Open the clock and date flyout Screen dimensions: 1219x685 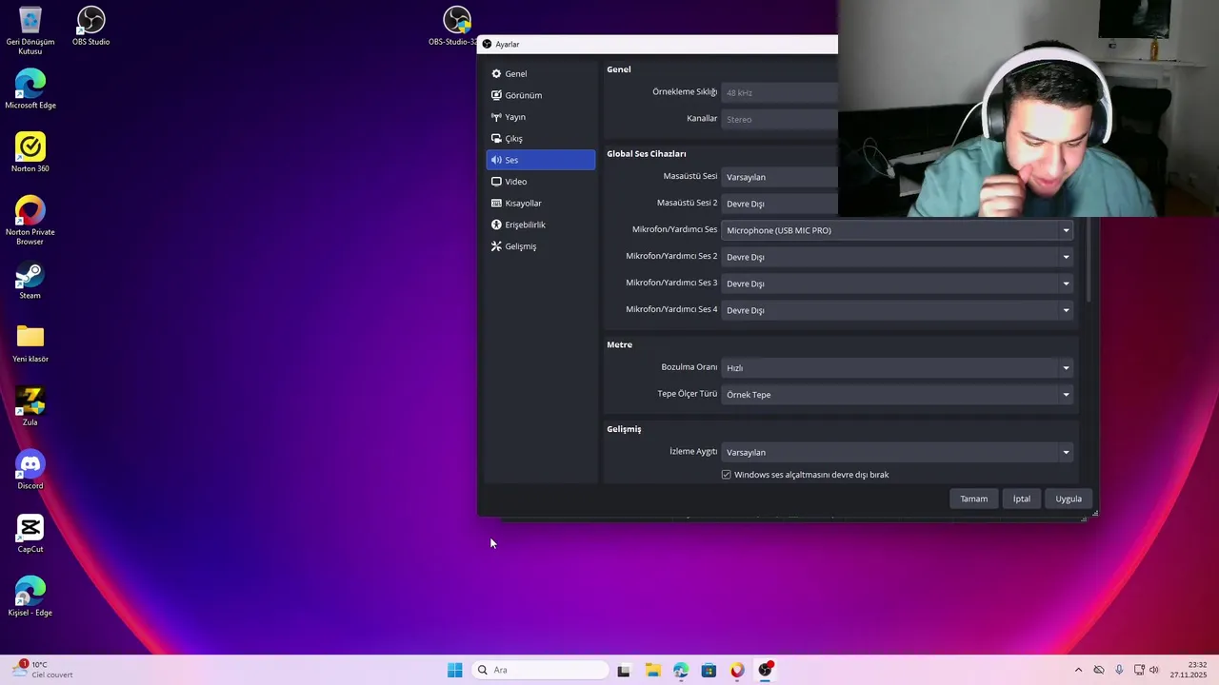tap(1189, 670)
